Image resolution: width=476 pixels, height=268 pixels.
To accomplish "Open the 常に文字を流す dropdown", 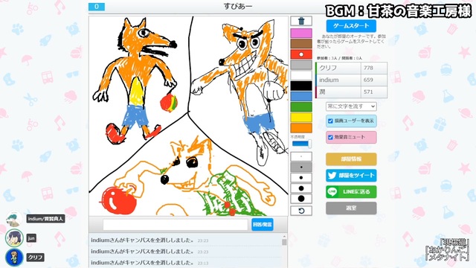I will pos(351,106).
